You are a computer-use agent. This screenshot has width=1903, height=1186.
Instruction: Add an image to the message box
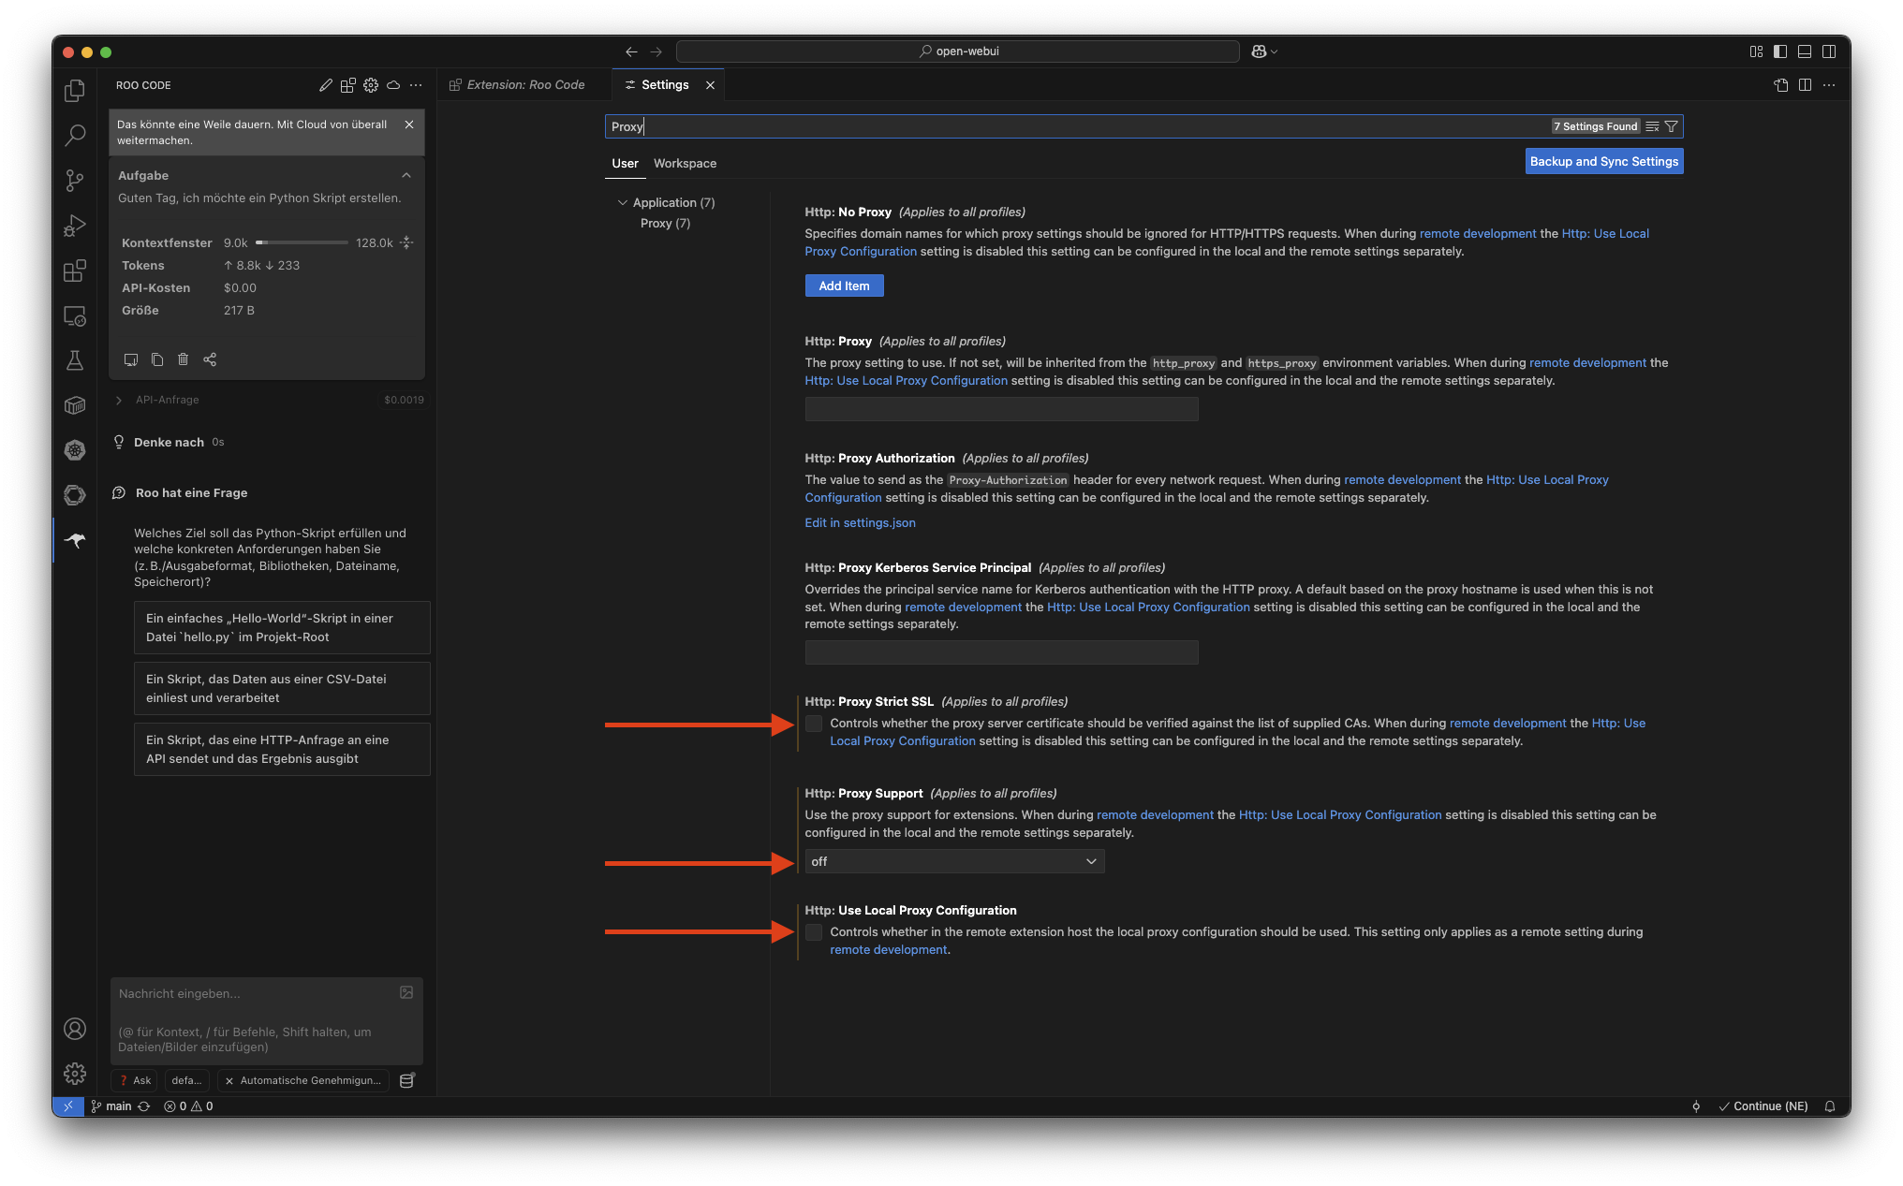[x=406, y=992]
